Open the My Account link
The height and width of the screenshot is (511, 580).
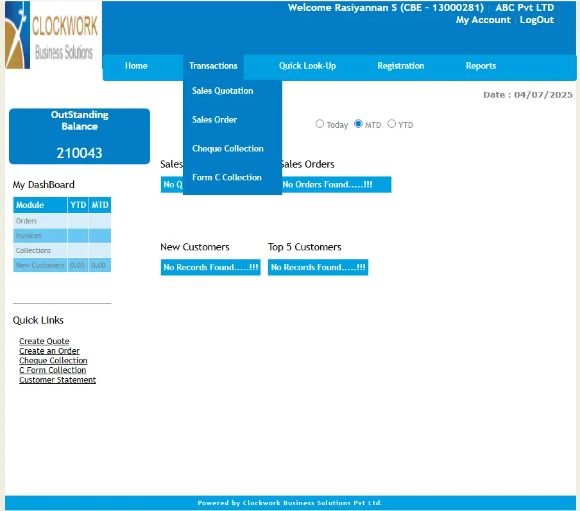483,20
